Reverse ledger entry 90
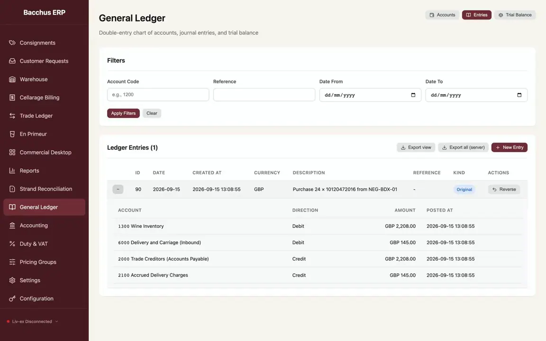Viewport: 546px width, 341px height. pos(504,189)
